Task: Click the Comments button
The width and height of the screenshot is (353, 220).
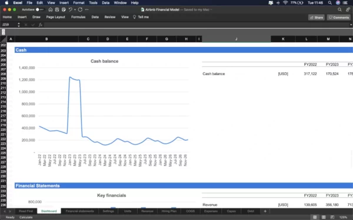Action: pyautogui.click(x=339, y=18)
